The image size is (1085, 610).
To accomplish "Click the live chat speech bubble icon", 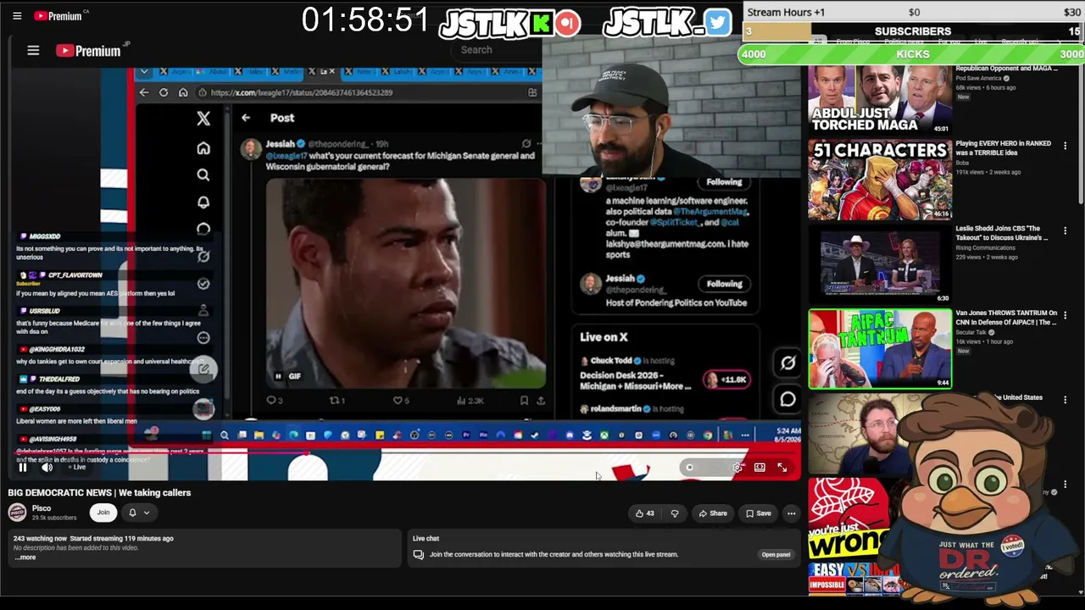I will (x=418, y=555).
